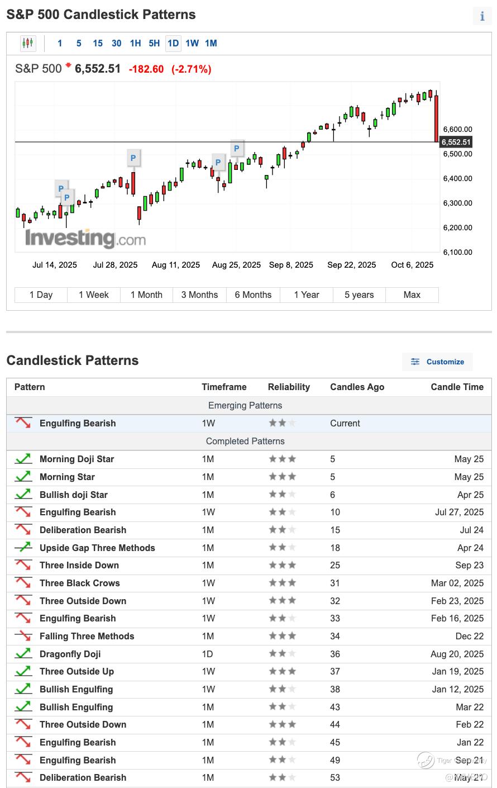Click the Bullish Engulfing Jan 12, 2025 row
The image size is (497, 788).
pos(249,689)
